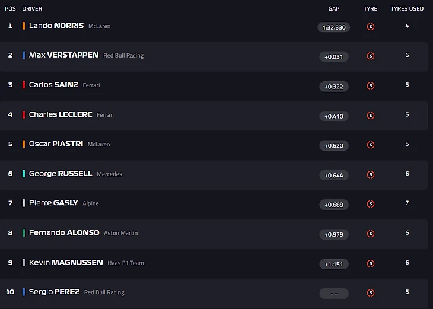Open Lando Norris driver name link
Viewport: 433px width, 309px height.
pyautogui.click(x=56, y=26)
